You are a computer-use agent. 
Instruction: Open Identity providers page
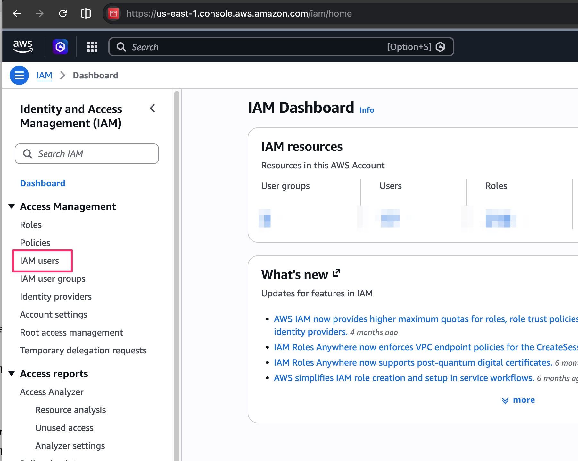56,296
